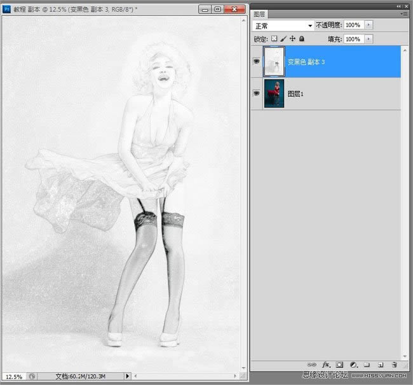The width and height of the screenshot is (413, 385).
Task: Toggle lock image pixels brush icon
Action: tap(283, 39)
